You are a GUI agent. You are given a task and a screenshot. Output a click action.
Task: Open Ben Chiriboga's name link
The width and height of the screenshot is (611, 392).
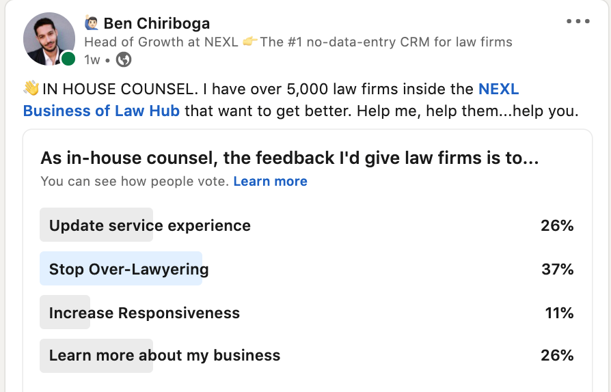(x=157, y=23)
